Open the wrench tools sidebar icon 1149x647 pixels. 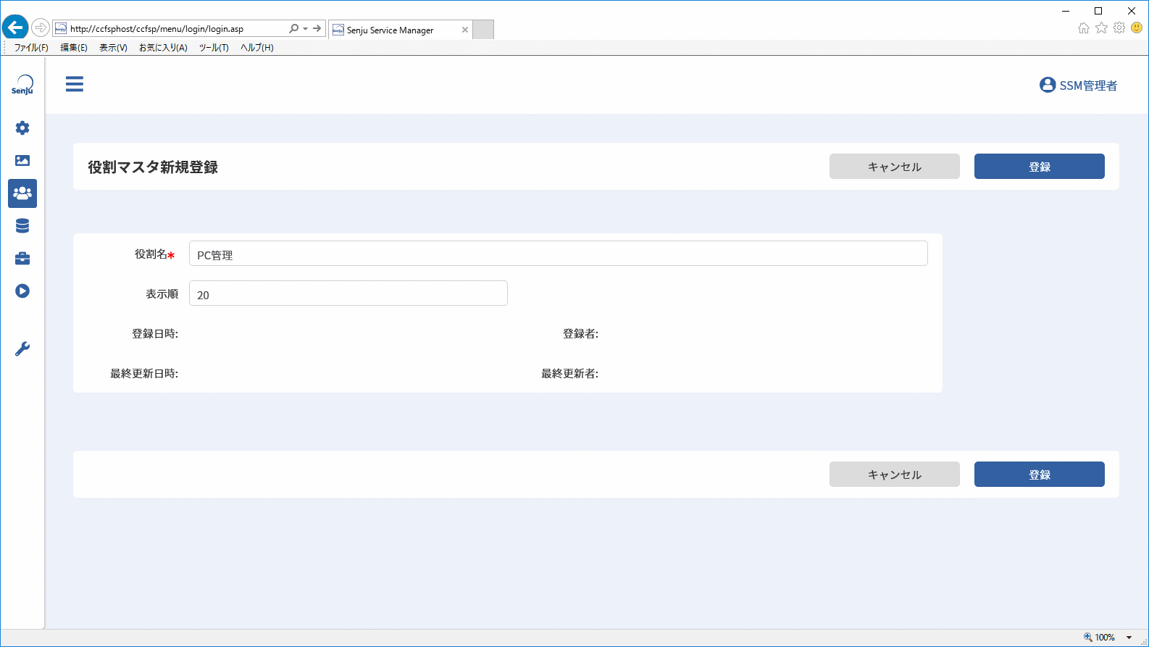click(22, 349)
